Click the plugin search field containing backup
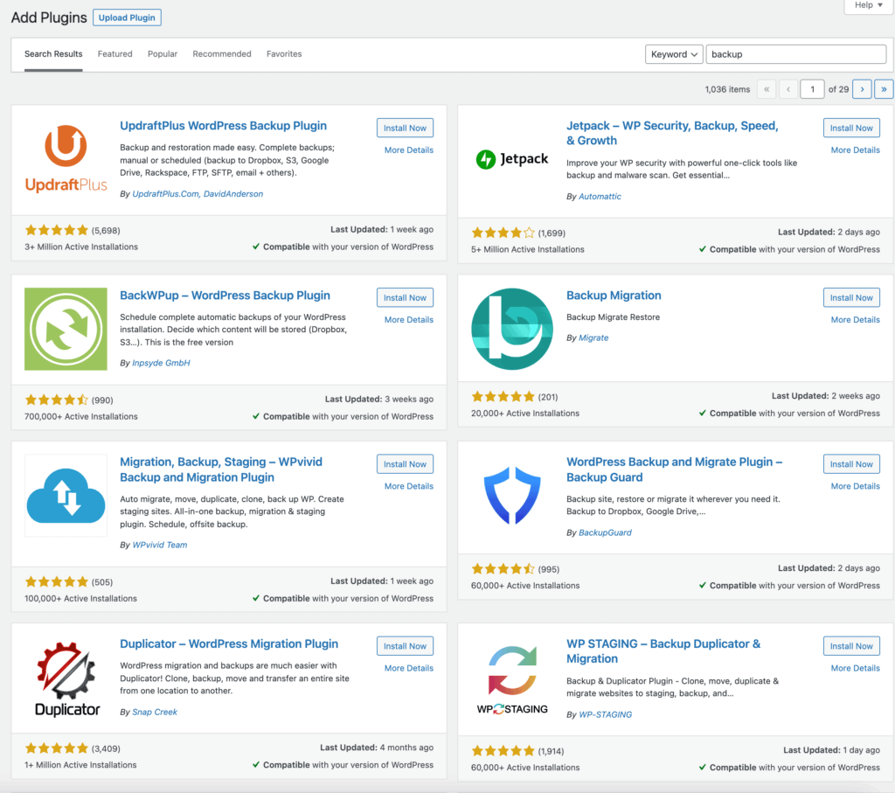Screen dimensions: 895x793 [795, 54]
